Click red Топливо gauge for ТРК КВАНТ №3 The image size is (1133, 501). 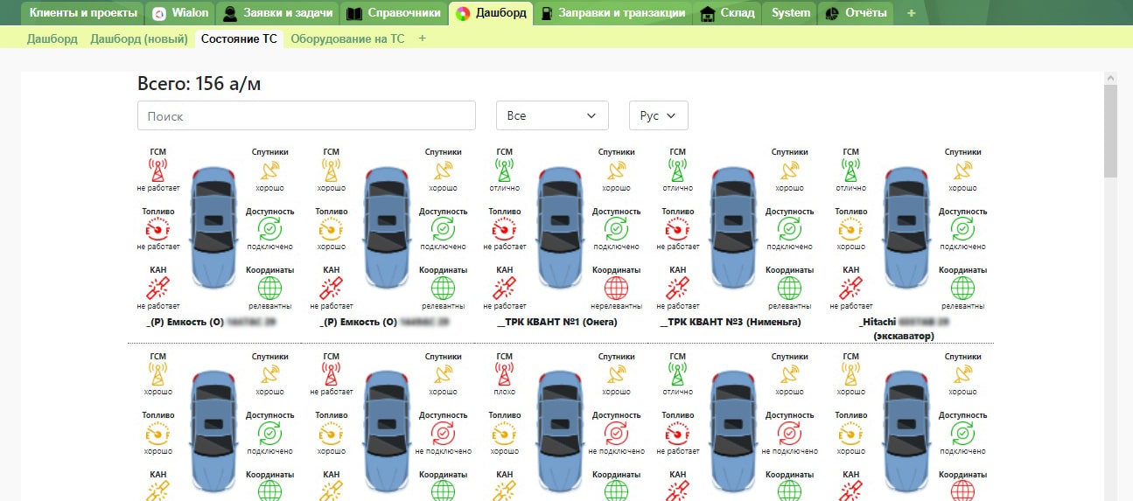click(x=677, y=229)
